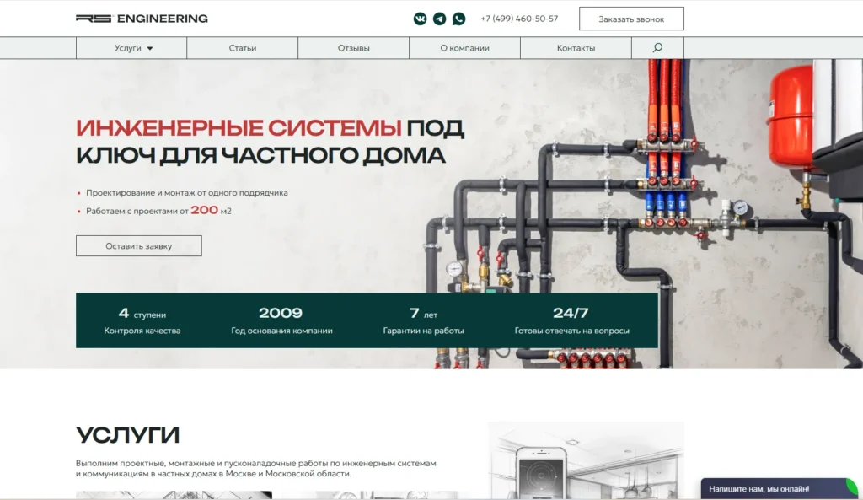Open the О компании page

(x=464, y=48)
